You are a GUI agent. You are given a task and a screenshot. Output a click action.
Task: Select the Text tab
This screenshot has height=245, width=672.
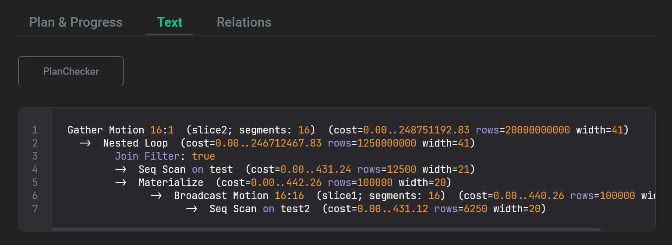click(x=170, y=22)
